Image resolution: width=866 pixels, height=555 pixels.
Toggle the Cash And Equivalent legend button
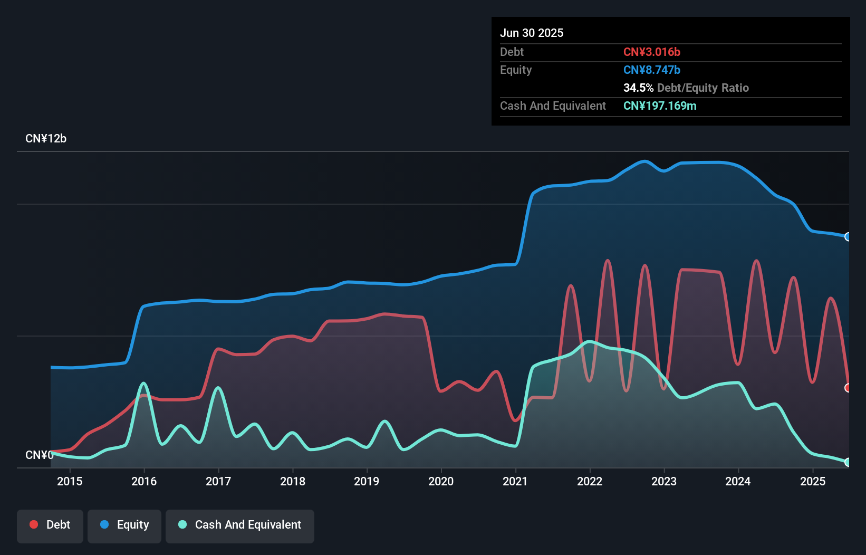[240, 526]
